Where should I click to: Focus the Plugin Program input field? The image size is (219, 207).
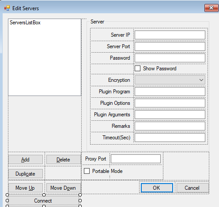pyautogui.click(x=170, y=92)
